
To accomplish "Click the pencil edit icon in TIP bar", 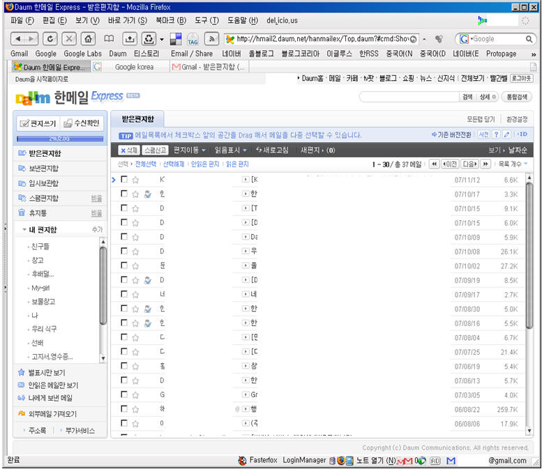I will 506,134.
